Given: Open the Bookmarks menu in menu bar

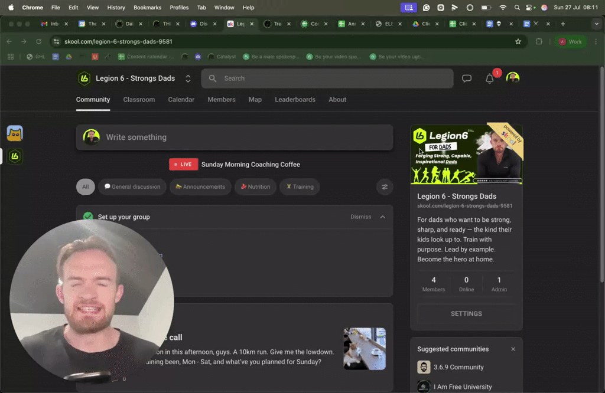Looking at the screenshot, I should point(147,7).
